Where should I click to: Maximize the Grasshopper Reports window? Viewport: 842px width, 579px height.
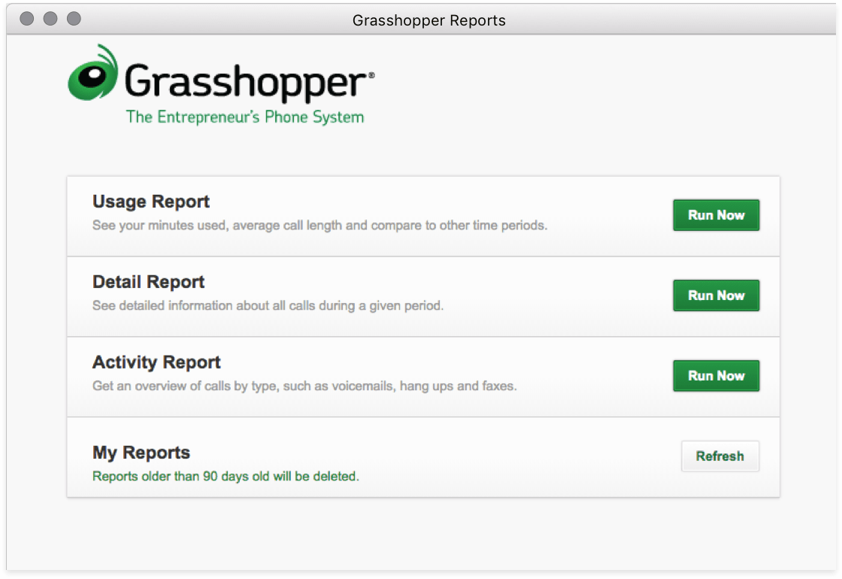point(74,19)
